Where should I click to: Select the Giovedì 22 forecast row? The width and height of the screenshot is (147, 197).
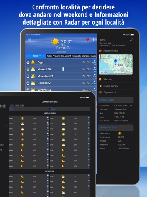61,83
